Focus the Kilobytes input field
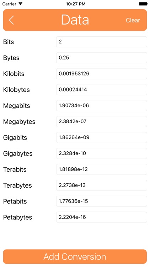Screen dimensions: 150x267 click(x=102, y=90)
